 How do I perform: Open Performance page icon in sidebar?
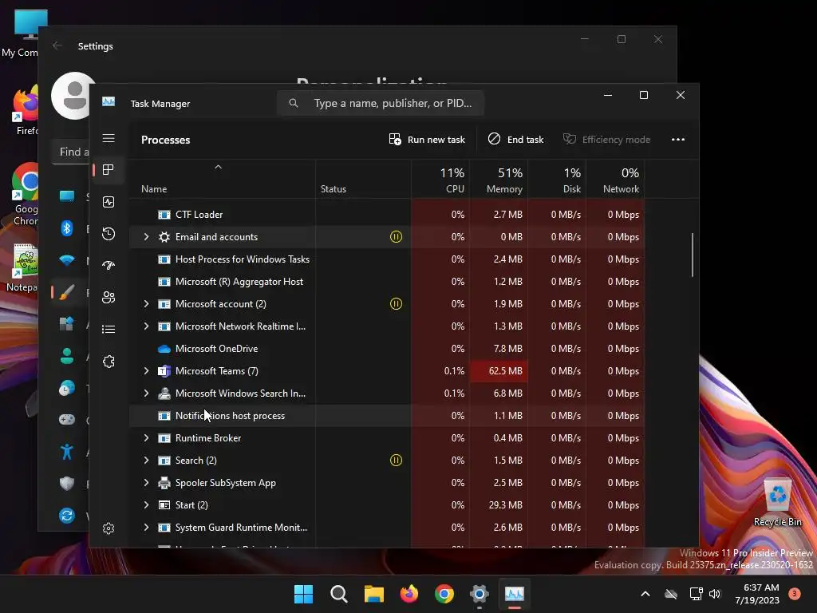point(109,202)
